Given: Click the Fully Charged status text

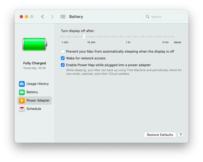Looking at the screenshot, I should click(x=35, y=63).
